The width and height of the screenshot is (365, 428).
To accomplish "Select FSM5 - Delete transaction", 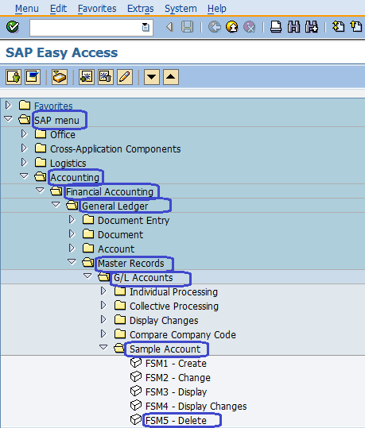I will click(176, 420).
